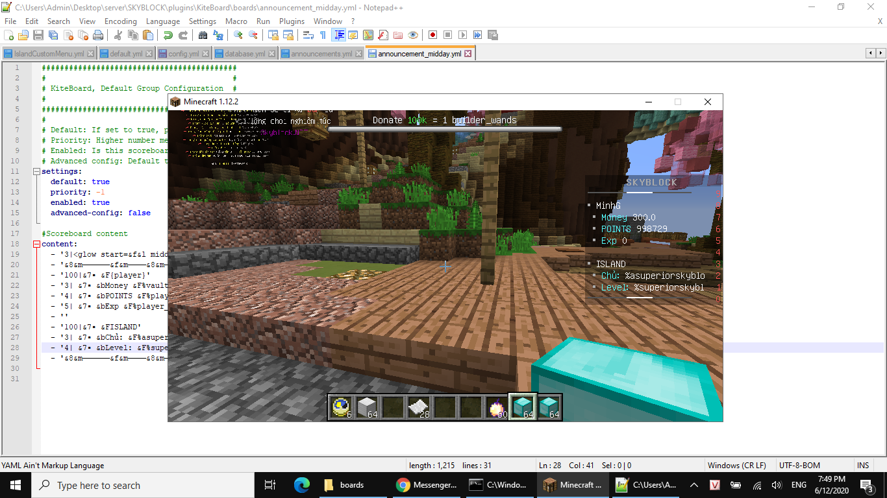Select the Minecraft hotbar clock slot
The height and width of the screenshot is (498, 887).
point(341,407)
